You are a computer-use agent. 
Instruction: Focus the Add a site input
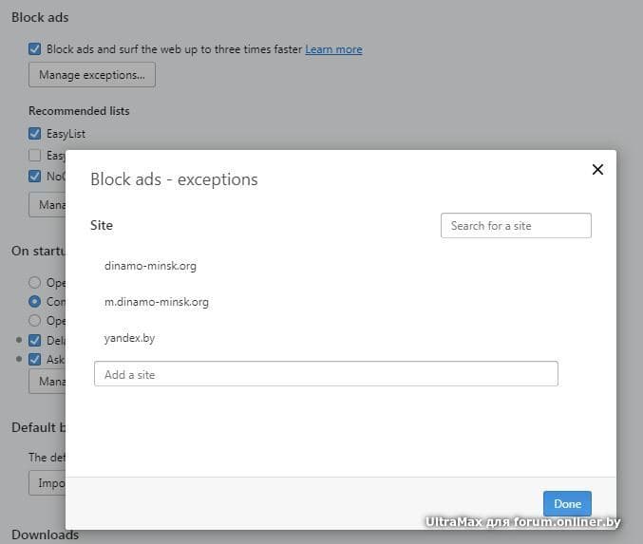(326, 374)
